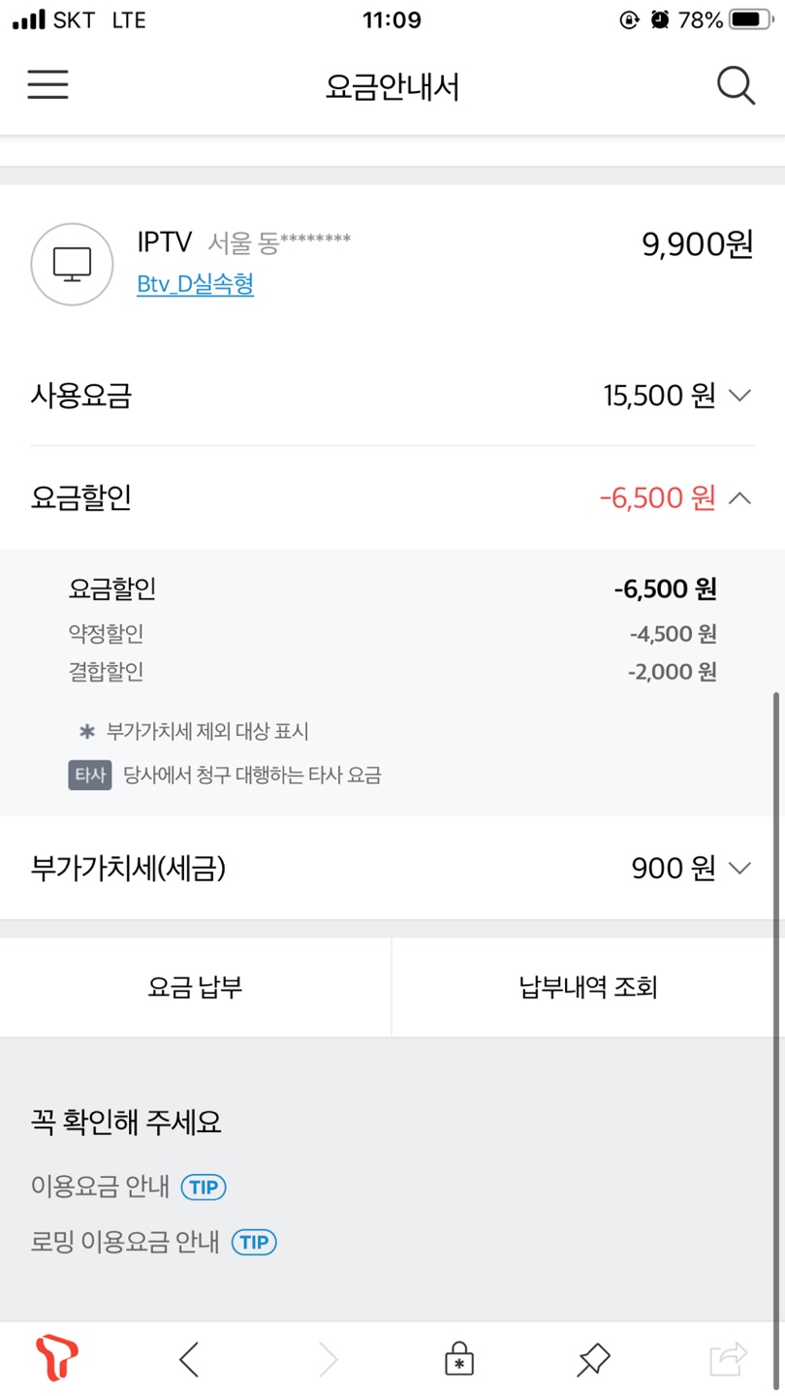Tap the 요금 납부 button

point(195,987)
